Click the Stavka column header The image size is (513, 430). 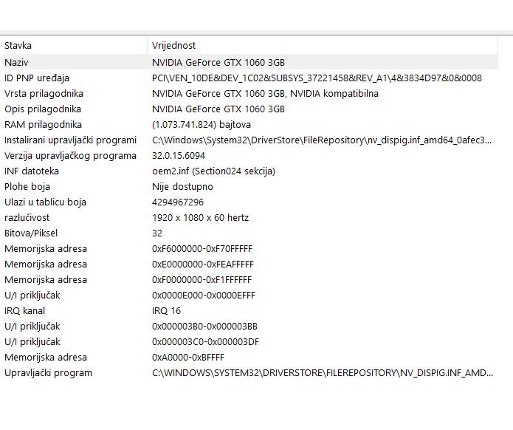coord(18,45)
